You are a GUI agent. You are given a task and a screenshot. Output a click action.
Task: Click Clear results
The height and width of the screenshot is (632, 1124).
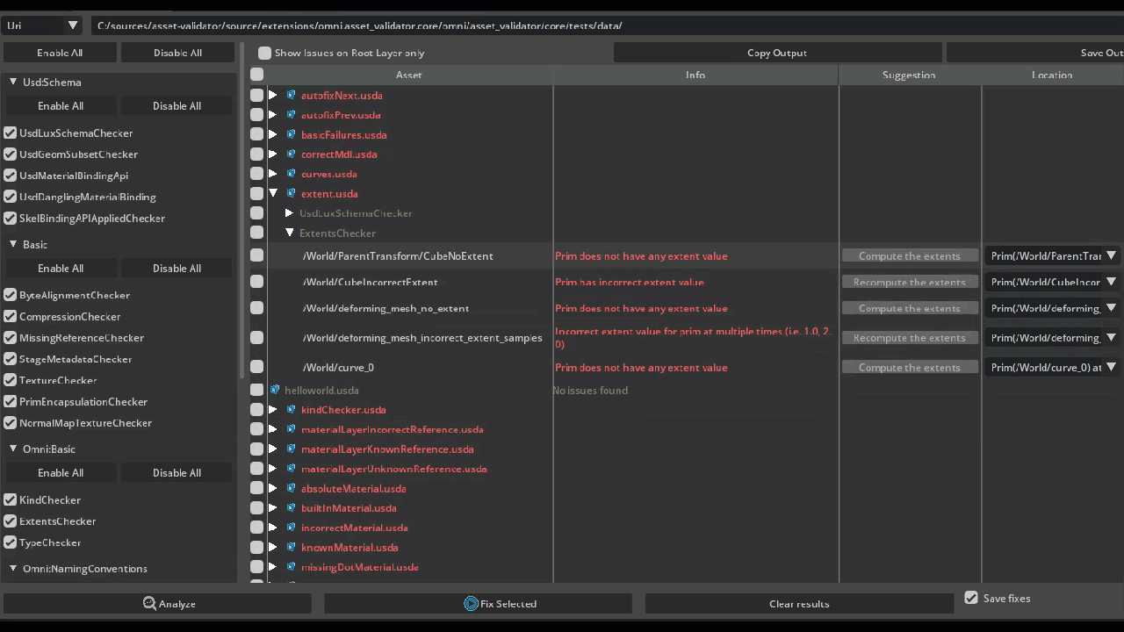pos(799,604)
